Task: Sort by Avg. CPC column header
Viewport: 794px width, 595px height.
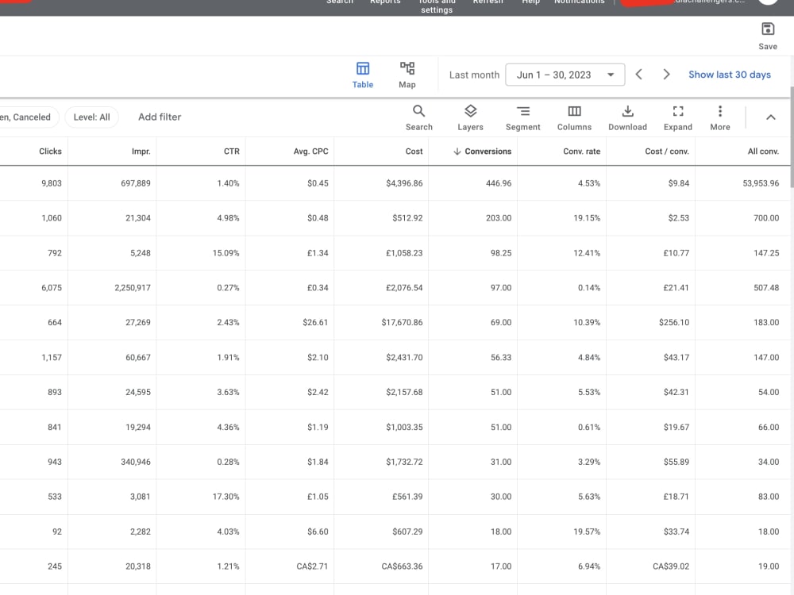Action: pos(310,152)
